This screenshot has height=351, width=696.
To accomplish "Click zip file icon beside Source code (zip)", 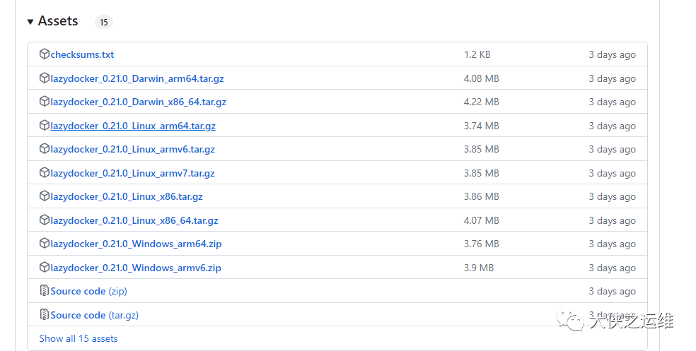I will click(44, 291).
